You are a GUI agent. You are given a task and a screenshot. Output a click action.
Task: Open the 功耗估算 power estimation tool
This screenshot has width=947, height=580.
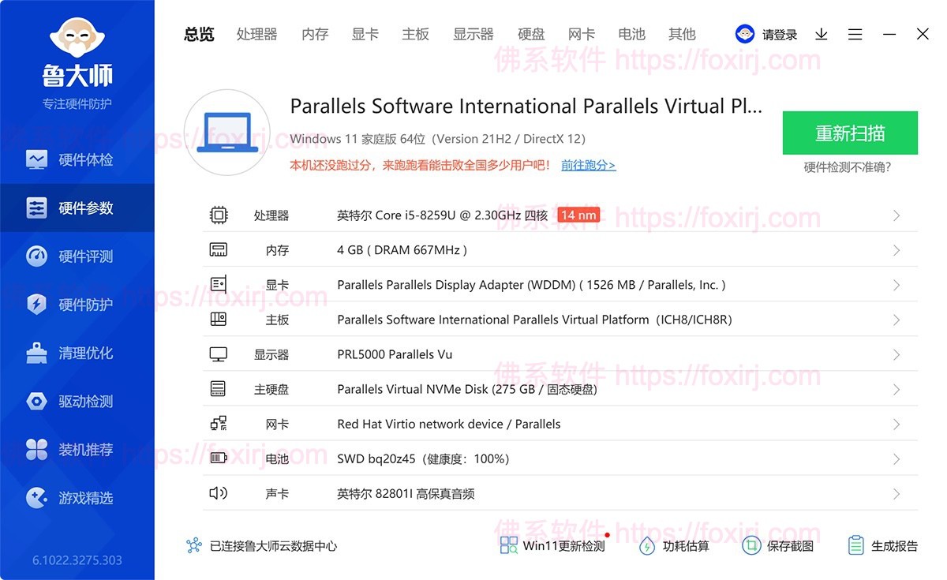coord(676,545)
